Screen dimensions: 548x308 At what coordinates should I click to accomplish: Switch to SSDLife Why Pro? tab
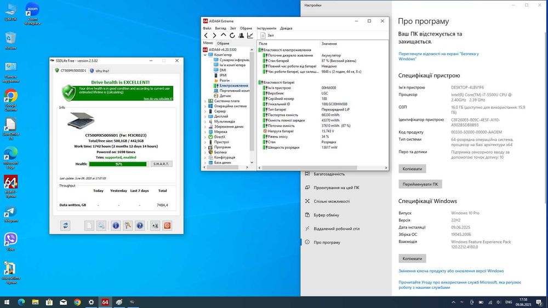[x=100, y=71]
